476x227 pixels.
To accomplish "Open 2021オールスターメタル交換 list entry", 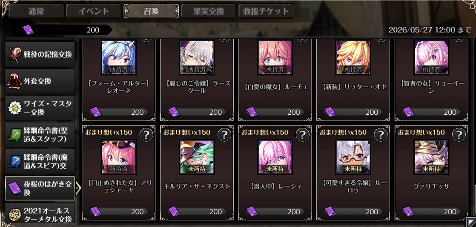I will 40,214.
